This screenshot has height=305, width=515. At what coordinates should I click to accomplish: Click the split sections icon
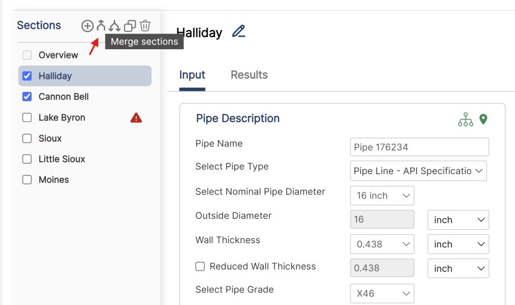point(115,26)
